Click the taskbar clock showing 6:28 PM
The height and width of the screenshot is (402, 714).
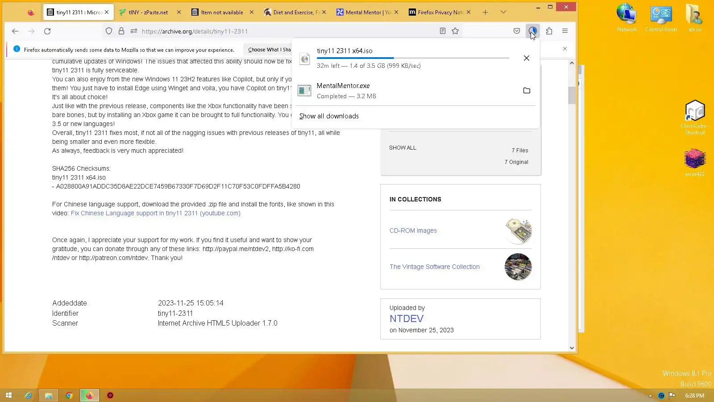pos(694,396)
